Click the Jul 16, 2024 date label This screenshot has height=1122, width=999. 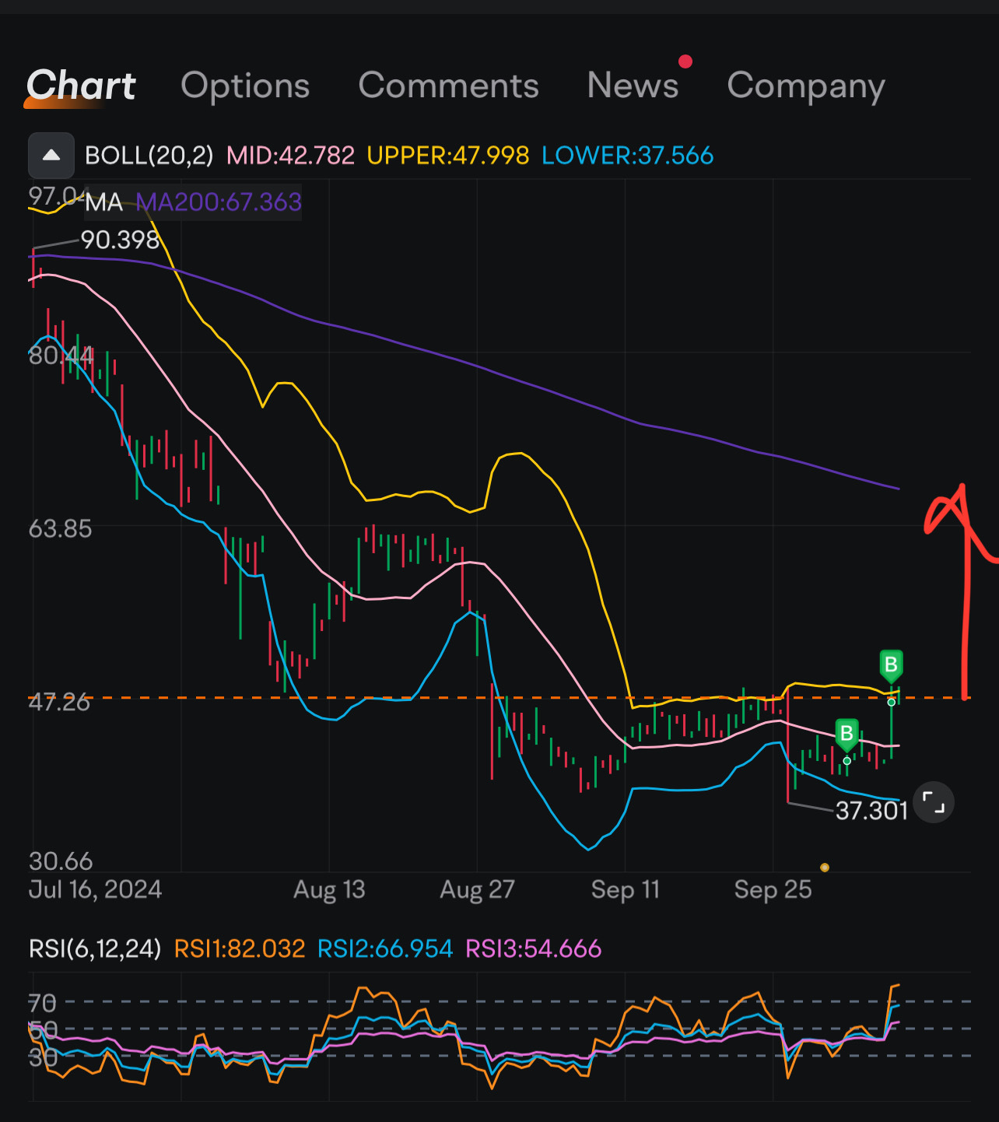pos(95,889)
